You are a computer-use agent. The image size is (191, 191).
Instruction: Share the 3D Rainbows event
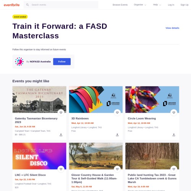(117, 135)
